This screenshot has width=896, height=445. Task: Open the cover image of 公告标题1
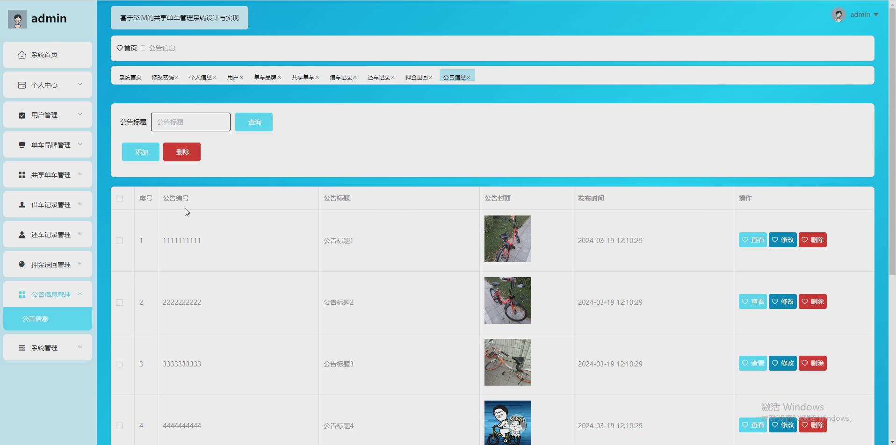507,238
